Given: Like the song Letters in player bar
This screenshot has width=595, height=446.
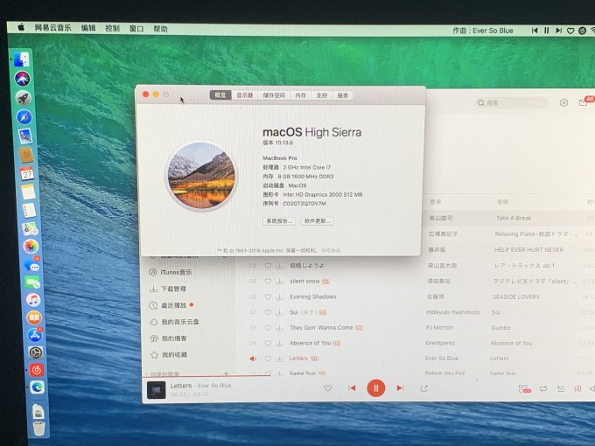Looking at the screenshot, I should (328, 387).
